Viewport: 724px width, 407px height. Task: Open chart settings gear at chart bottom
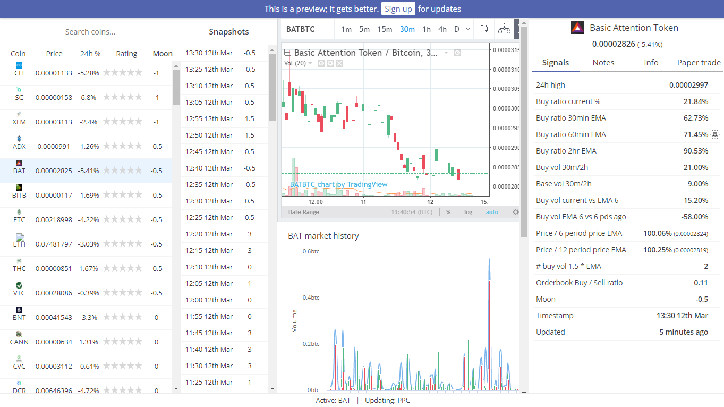coord(515,212)
